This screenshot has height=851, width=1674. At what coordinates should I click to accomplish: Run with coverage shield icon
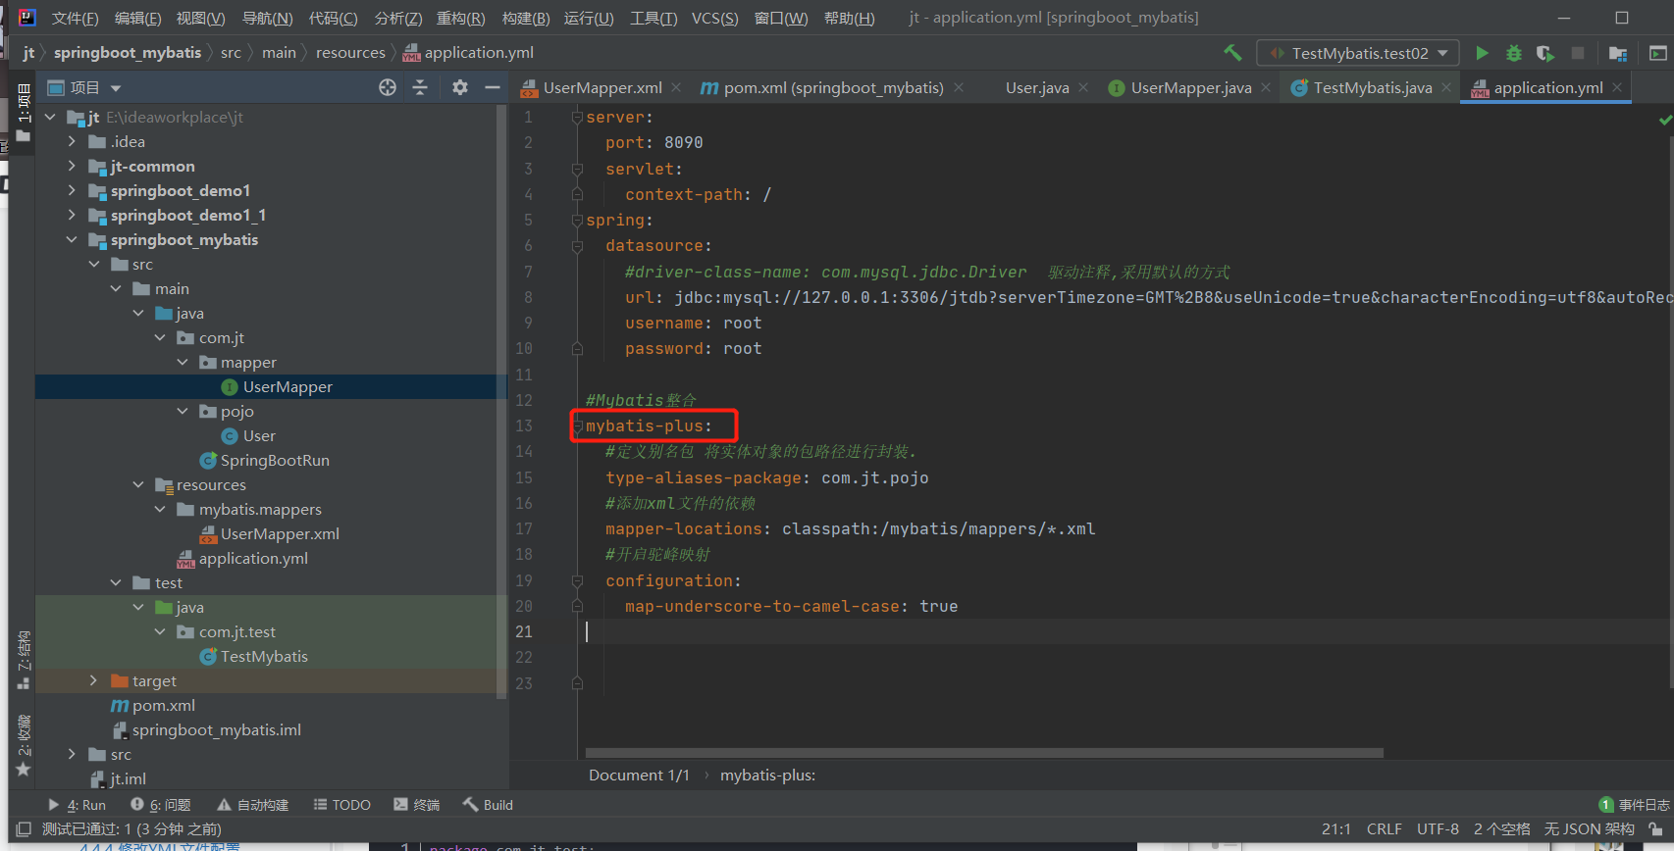(x=1545, y=53)
